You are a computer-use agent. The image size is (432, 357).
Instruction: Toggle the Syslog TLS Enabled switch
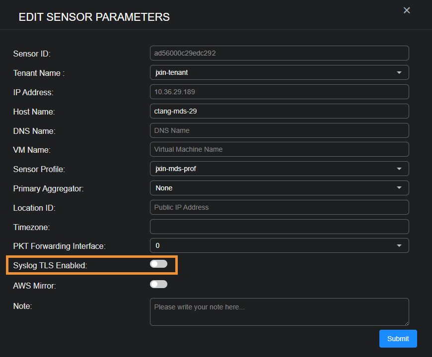pos(159,264)
